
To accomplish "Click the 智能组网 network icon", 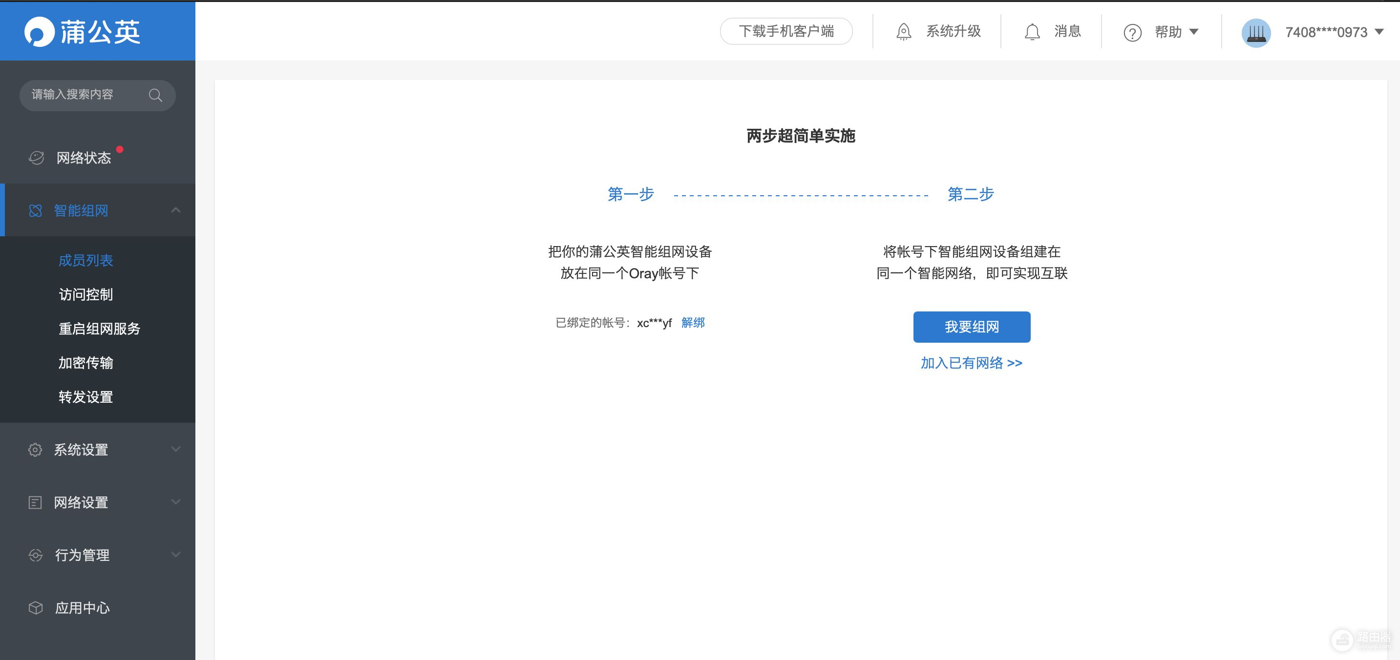I will tap(35, 211).
